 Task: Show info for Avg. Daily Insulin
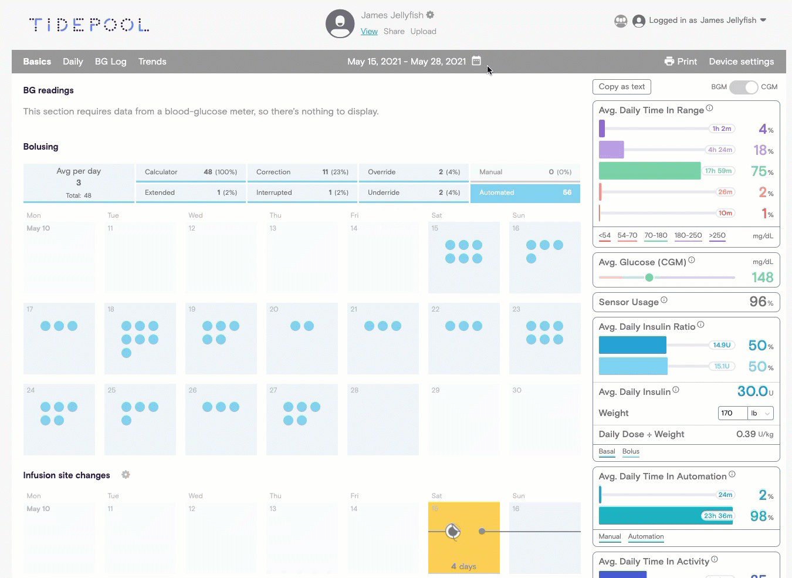(676, 390)
